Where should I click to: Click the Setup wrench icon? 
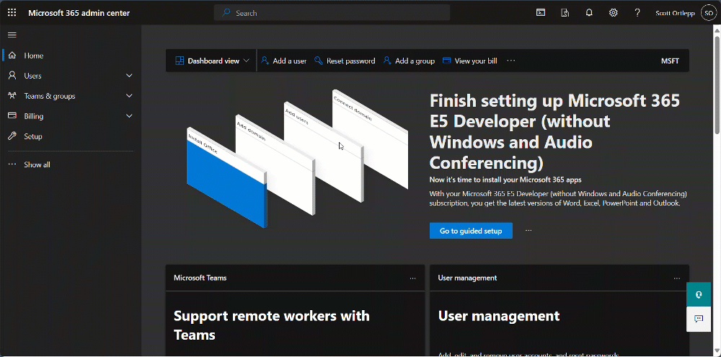[12, 136]
